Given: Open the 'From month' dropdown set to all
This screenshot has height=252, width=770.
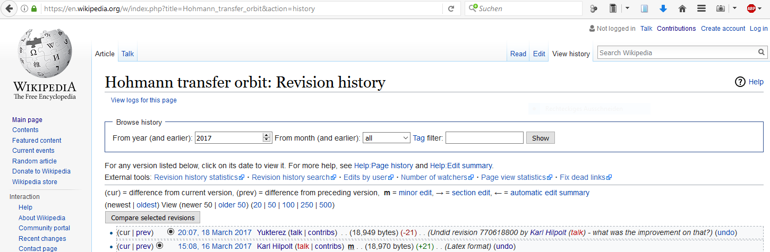Looking at the screenshot, I should coord(386,138).
